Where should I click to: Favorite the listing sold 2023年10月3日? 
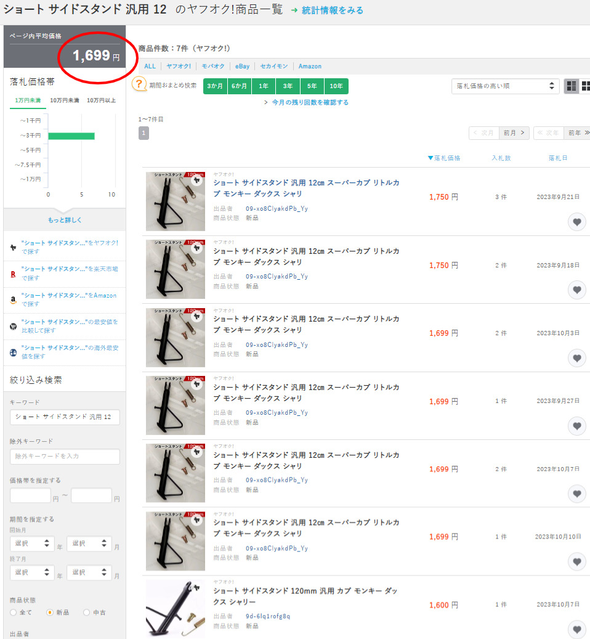click(576, 358)
